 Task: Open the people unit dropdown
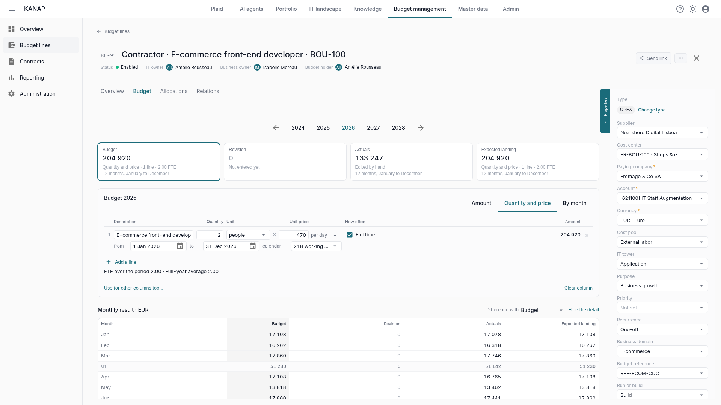click(x=248, y=235)
